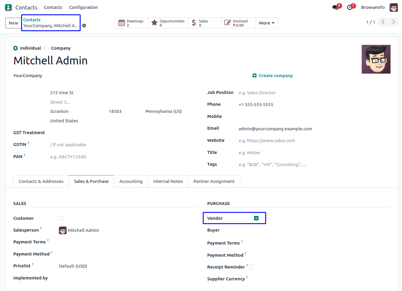Switch to the Internal Notes tab
This screenshot has width=402, height=291.
pos(168,181)
